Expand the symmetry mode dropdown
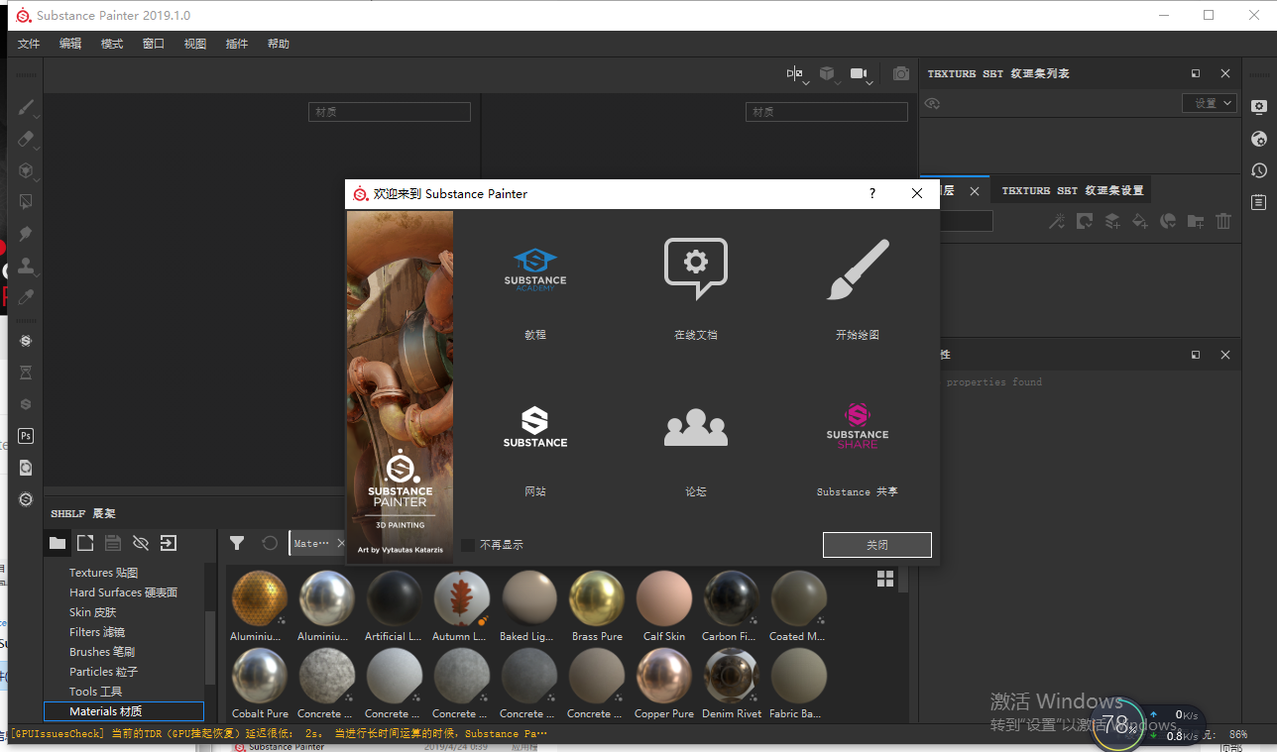Viewport: 1277px width, 752px height. 796,74
